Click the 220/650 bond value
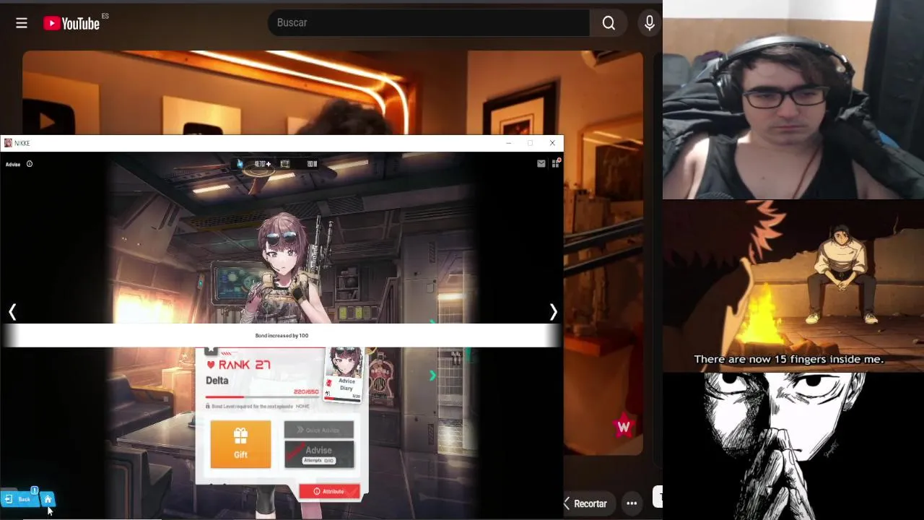 [306, 391]
